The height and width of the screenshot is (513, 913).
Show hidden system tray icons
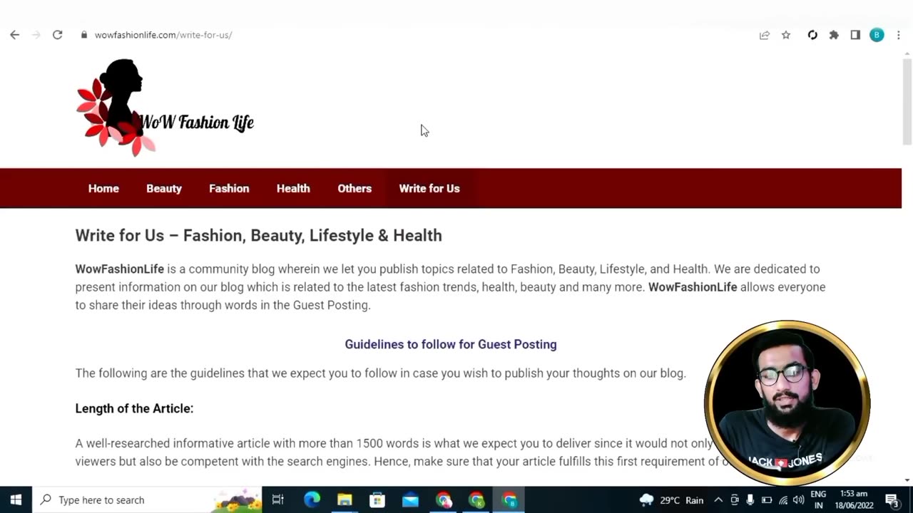[718, 500]
